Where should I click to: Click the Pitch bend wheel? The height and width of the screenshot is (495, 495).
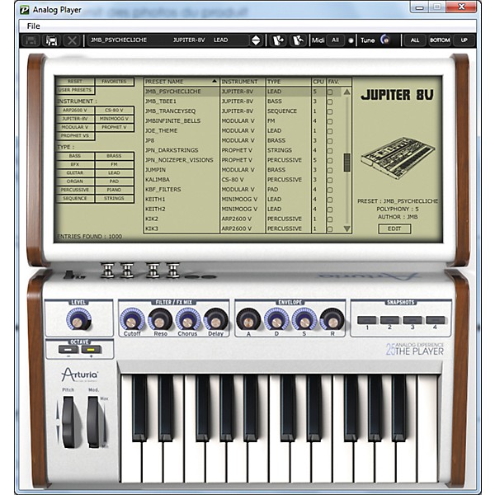pyautogui.click(x=68, y=422)
